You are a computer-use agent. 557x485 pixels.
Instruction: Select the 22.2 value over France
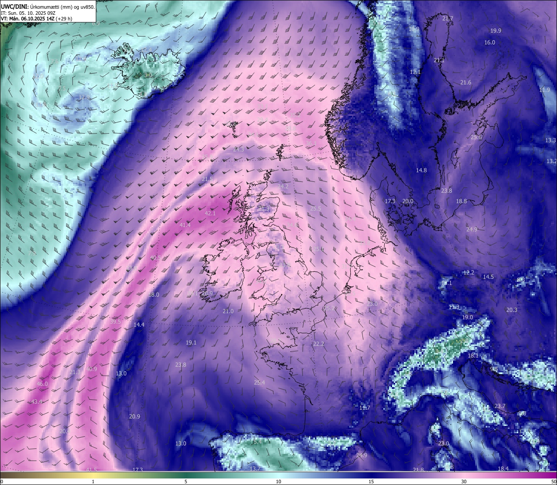click(x=319, y=344)
